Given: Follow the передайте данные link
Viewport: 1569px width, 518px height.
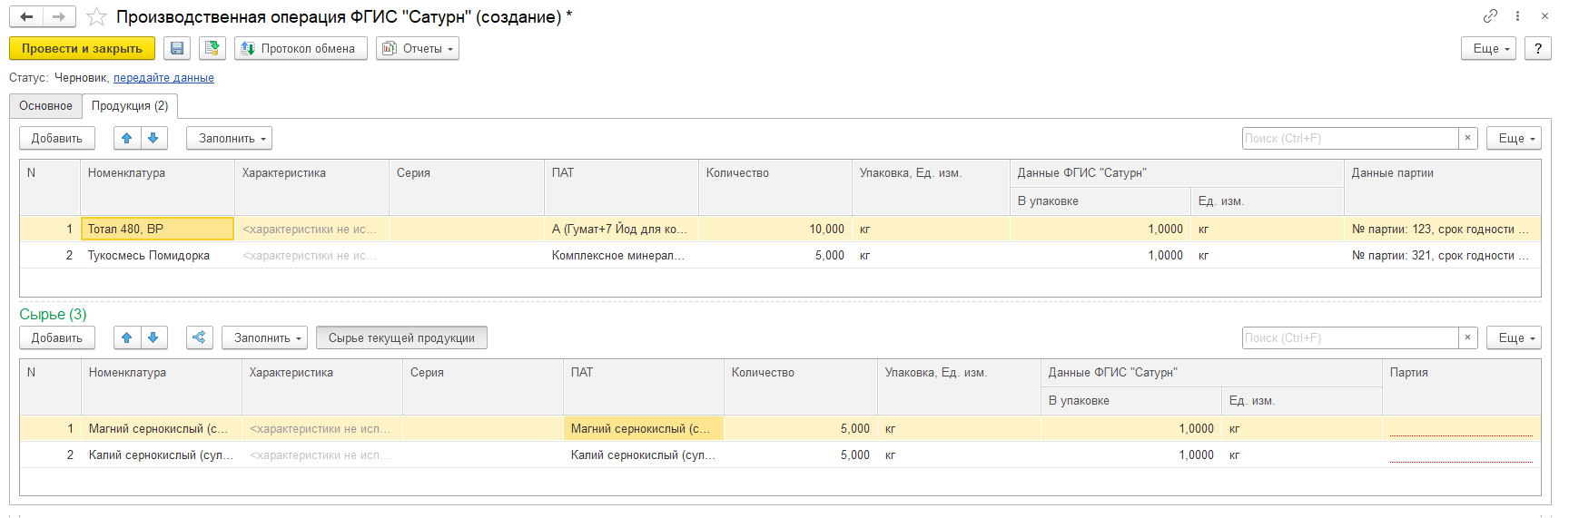Looking at the screenshot, I should (x=163, y=78).
